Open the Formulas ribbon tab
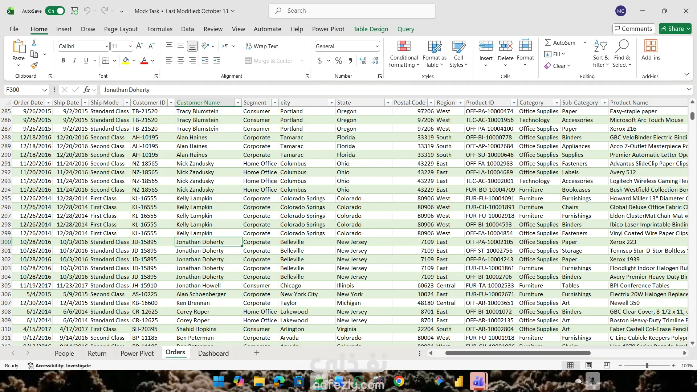This screenshot has width=697, height=392. tap(160, 29)
